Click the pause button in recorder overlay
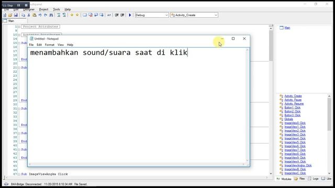Image resolution: width=335 pixels, height=188 pixels. click(x=19, y=5)
